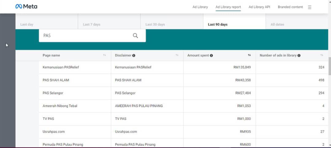Select Last 7 days range
Viewport: 331px width, 148px height.
tap(109, 22)
